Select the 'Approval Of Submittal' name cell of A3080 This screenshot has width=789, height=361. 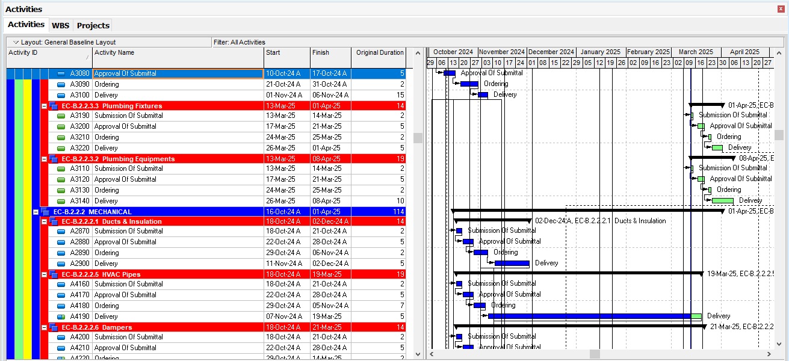coord(178,73)
